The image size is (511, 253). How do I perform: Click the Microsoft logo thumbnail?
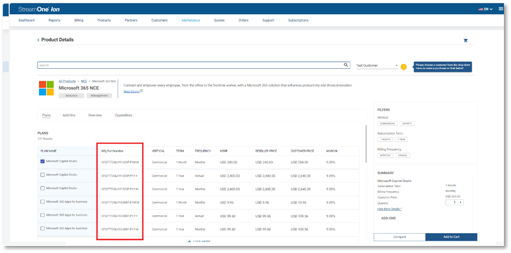pos(47,88)
